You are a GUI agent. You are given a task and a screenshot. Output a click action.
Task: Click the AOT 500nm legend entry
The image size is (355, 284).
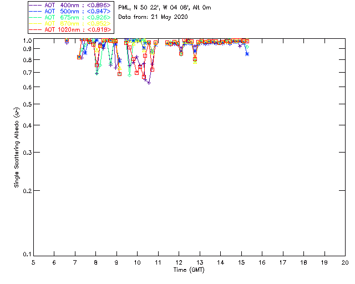70,11
